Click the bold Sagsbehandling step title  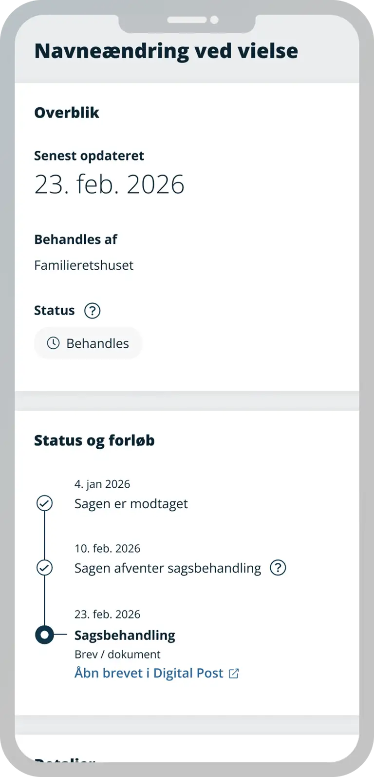tap(125, 635)
